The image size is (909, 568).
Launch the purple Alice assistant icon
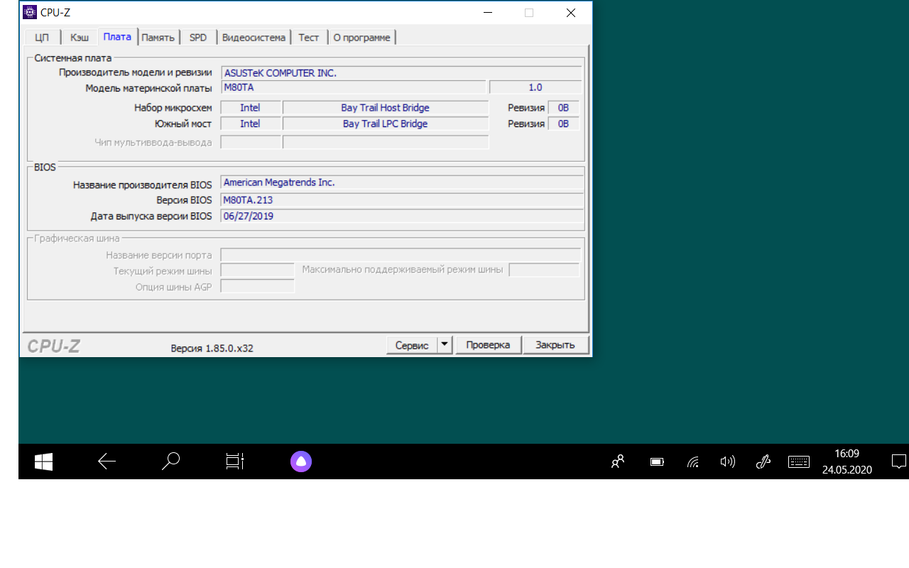(301, 462)
